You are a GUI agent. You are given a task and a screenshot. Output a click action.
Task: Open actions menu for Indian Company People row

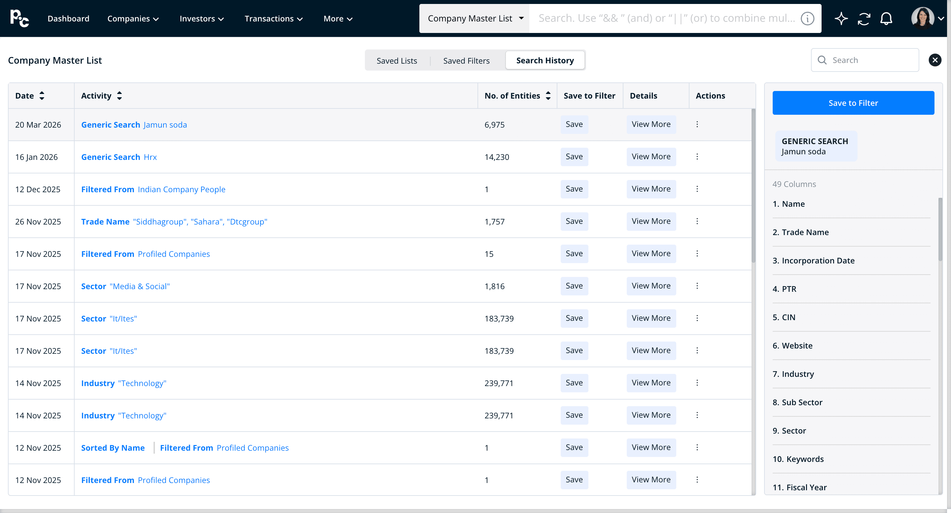click(697, 189)
